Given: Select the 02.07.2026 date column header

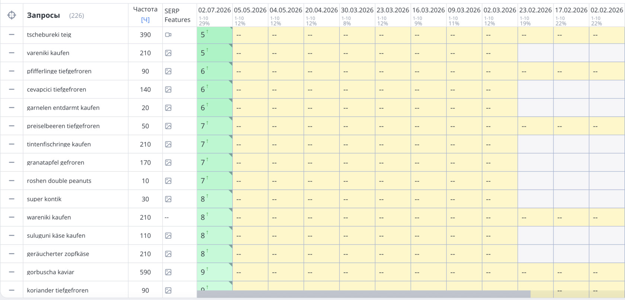Looking at the screenshot, I should click(x=214, y=10).
